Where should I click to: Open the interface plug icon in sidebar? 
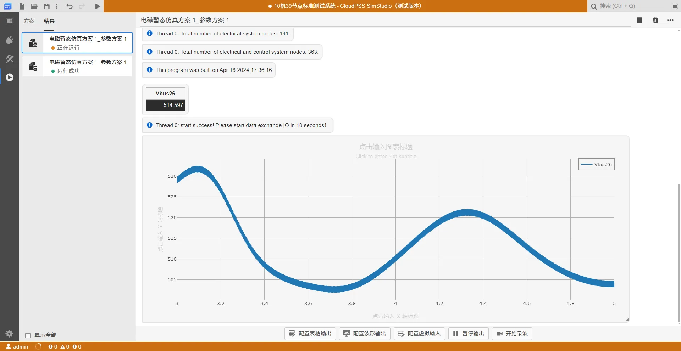[10, 40]
